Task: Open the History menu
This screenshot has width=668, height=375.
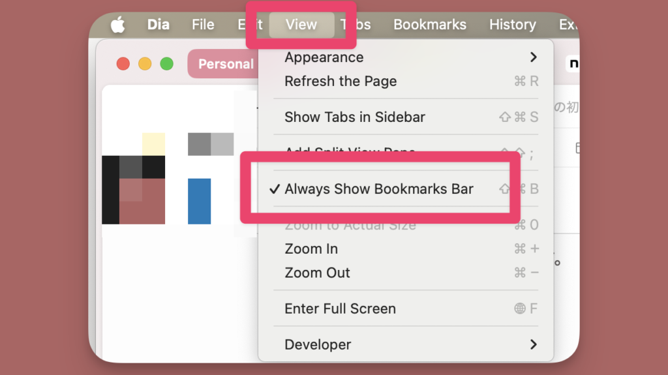Action: [512, 25]
